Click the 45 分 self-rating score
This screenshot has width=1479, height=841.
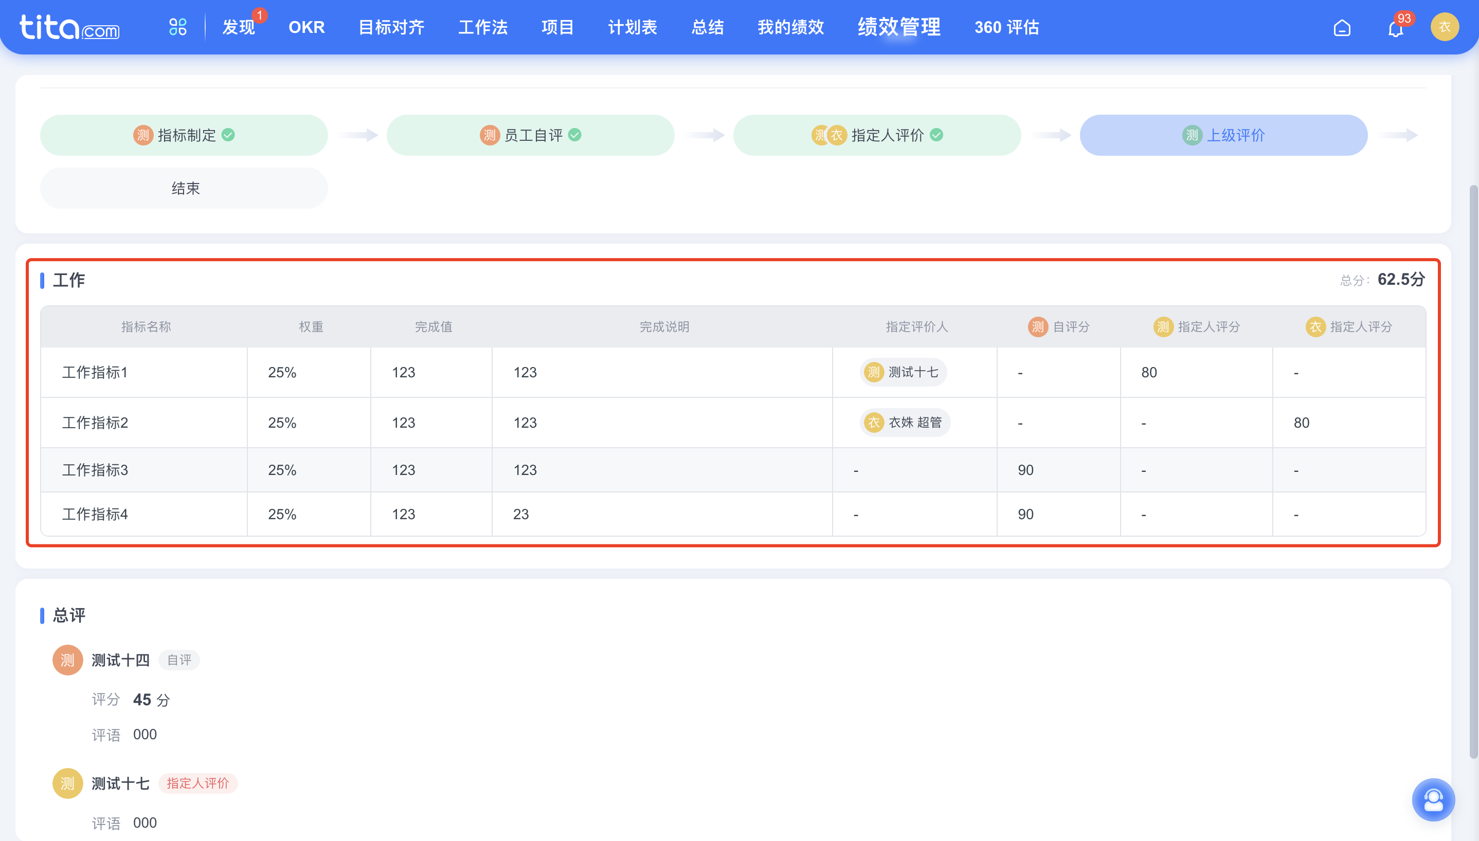[x=151, y=700]
